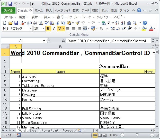
Task: Apply red font color A
Action: (151, 29)
